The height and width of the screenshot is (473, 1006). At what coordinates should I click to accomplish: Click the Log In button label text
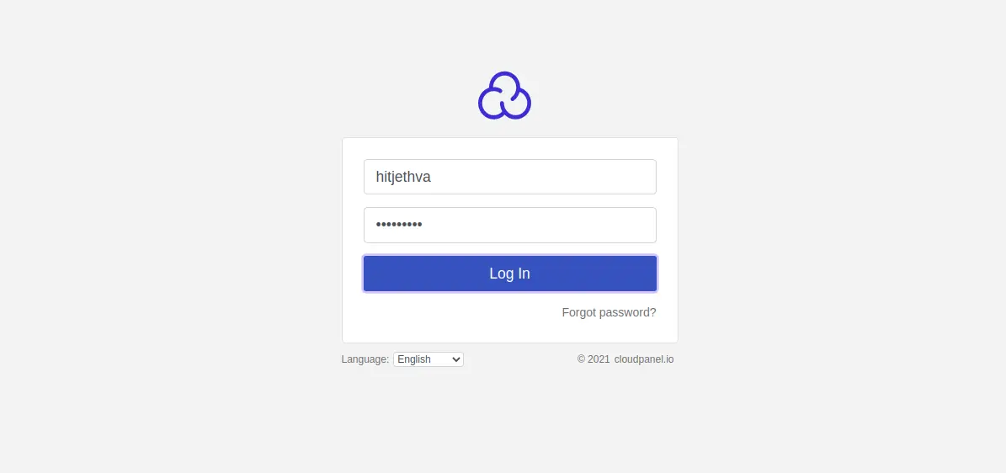click(509, 274)
